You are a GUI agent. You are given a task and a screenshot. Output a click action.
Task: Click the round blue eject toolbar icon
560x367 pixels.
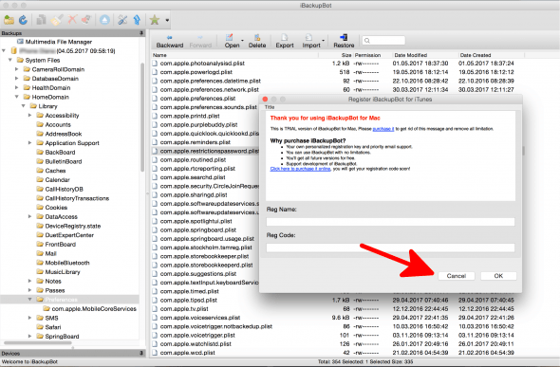[104, 20]
